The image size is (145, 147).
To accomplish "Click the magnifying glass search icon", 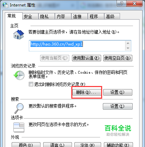I will click(x=19, y=108).
